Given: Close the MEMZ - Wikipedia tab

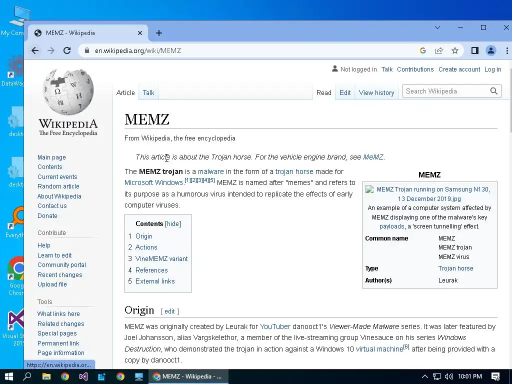Looking at the screenshot, I should 140,33.
